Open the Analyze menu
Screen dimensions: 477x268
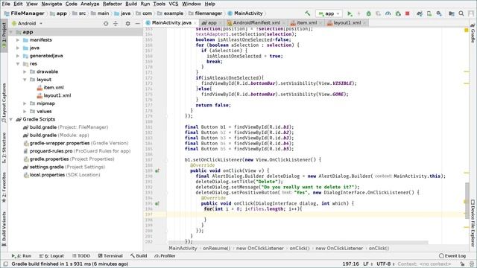point(89,4)
